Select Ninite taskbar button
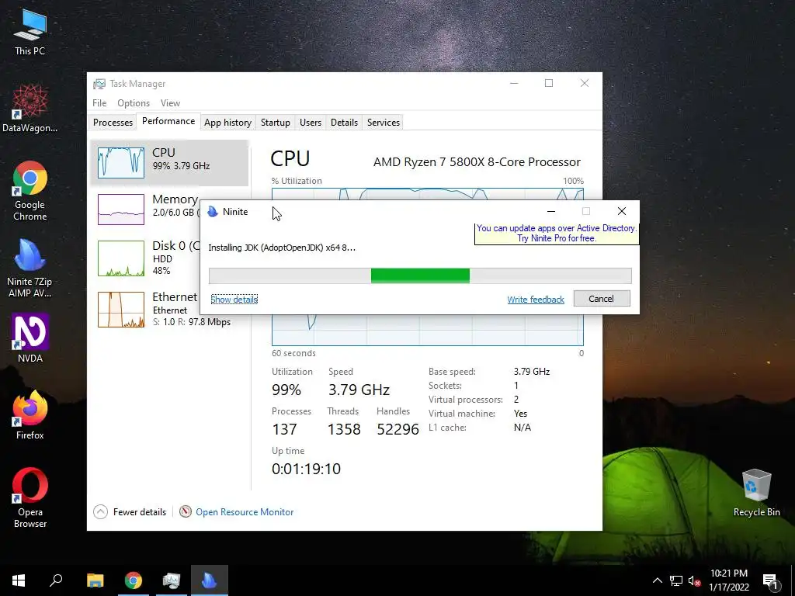 tap(210, 580)
